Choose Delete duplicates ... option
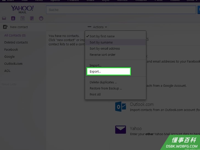This screenshot has height=150, width=200. coord(103,82)
